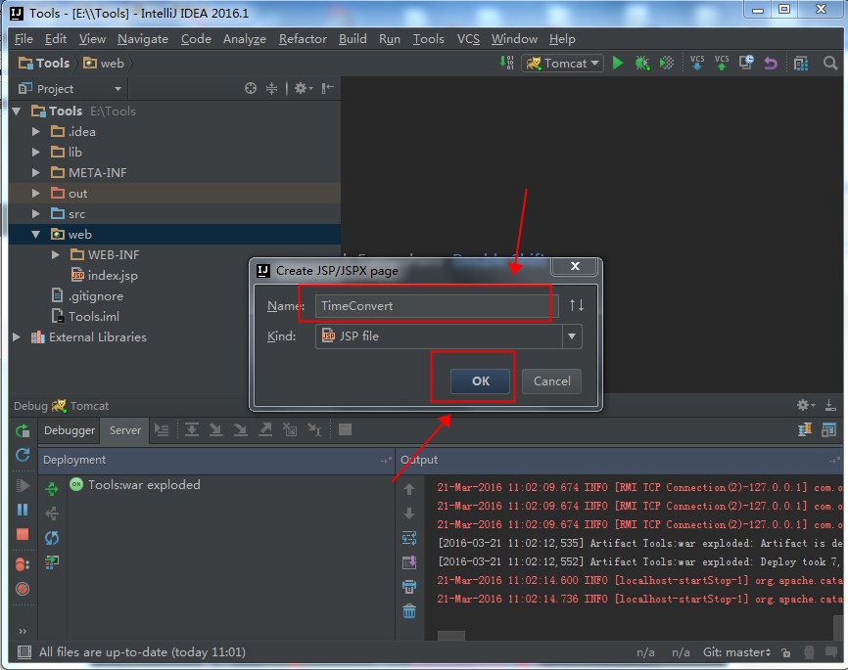This screenshot has width=848, height=670.
Task: Stop the Tomcat server with red square
Action: pos(23,534)
